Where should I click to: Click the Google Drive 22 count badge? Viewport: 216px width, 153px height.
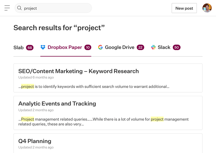[140, 48]
